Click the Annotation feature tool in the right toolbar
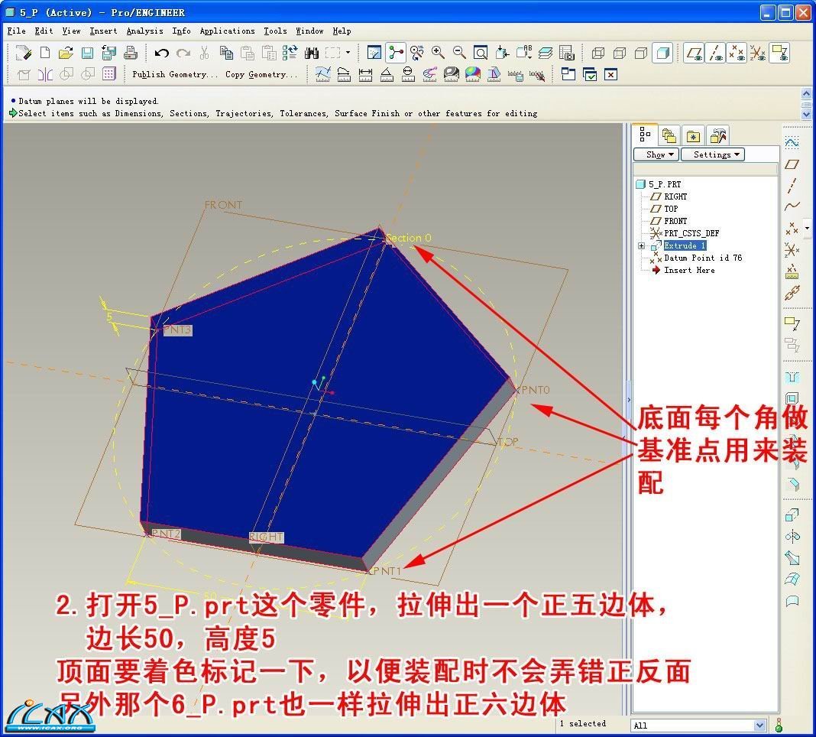The image size is (816, 737). point(792,323)
